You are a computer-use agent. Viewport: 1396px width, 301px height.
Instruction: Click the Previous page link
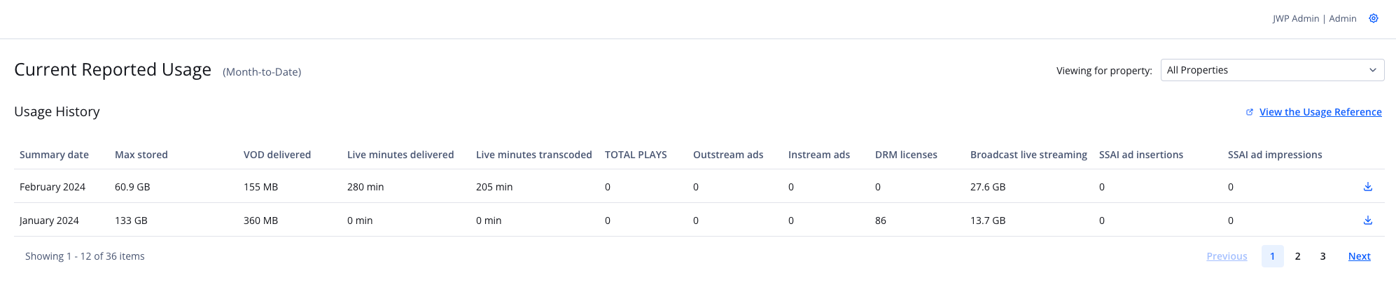click(x=1227, y=256)
